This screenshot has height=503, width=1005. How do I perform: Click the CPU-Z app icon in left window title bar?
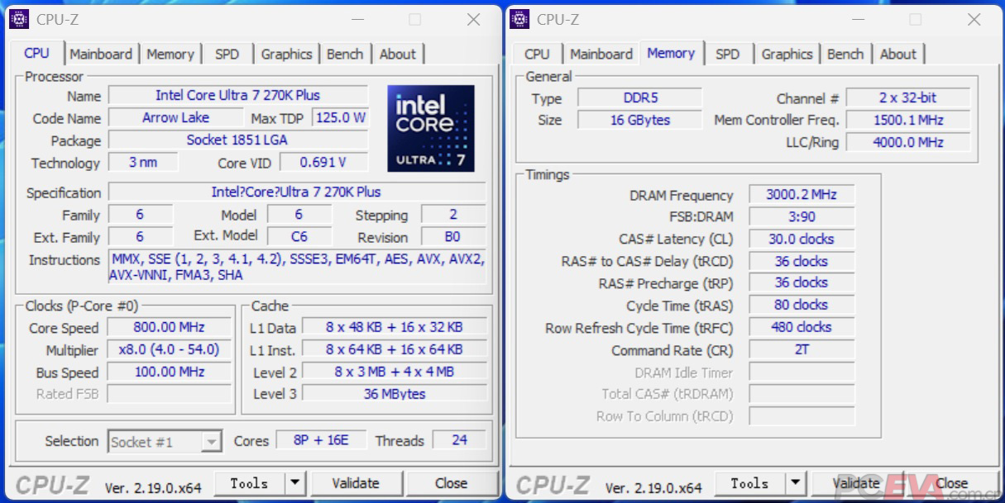[x=19, y=19]
